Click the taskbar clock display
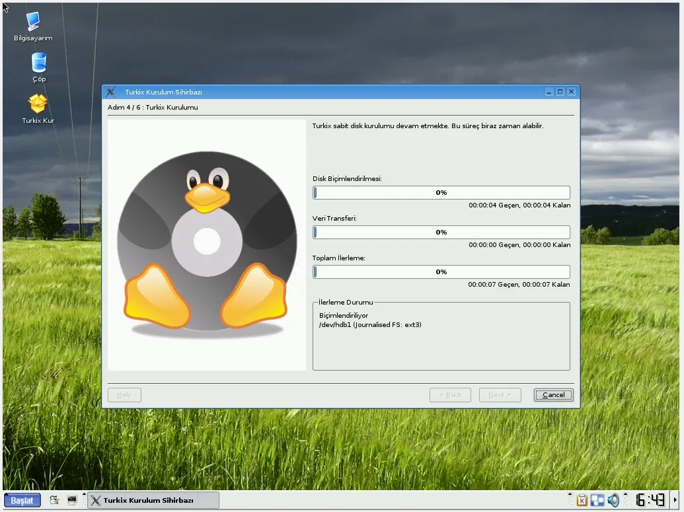This screenshot has height=512, width=684. click(x=650, y=500)
